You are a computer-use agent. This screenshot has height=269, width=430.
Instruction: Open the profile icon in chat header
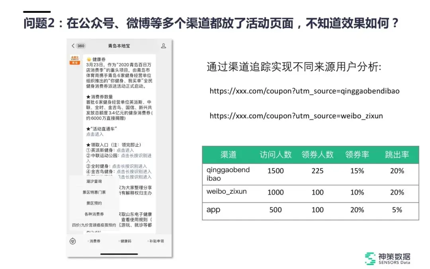(164, 46)
